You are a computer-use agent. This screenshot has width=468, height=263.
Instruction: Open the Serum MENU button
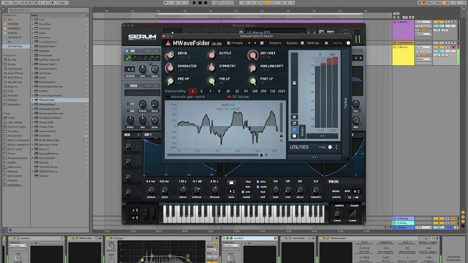[x=331, y=32]
